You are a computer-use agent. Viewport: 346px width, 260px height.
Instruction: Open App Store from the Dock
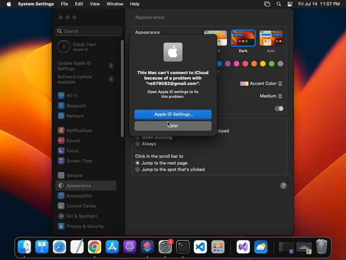[x=112, y=246]
